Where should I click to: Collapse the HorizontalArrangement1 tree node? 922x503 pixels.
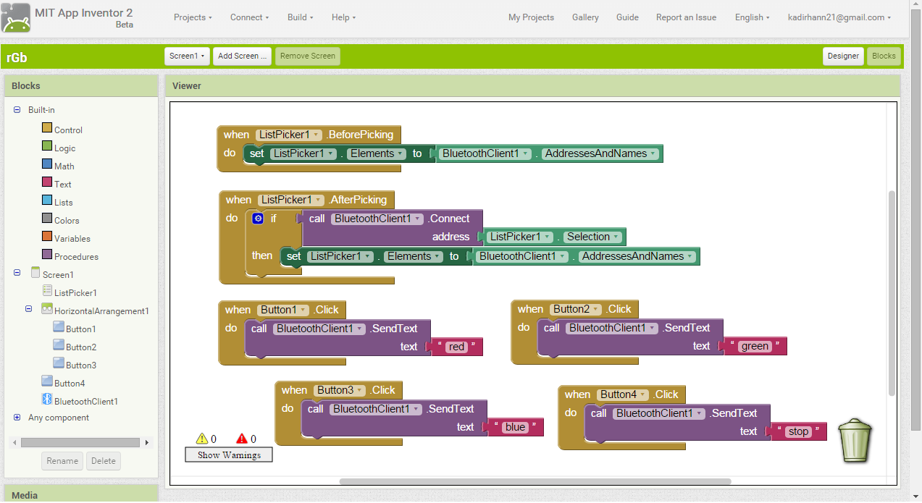(29, 309)
